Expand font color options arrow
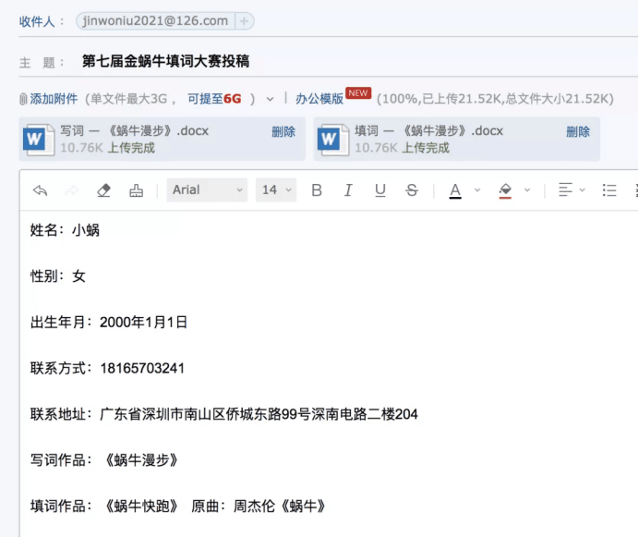Screen dimensions: 639x538 (477, 190)
